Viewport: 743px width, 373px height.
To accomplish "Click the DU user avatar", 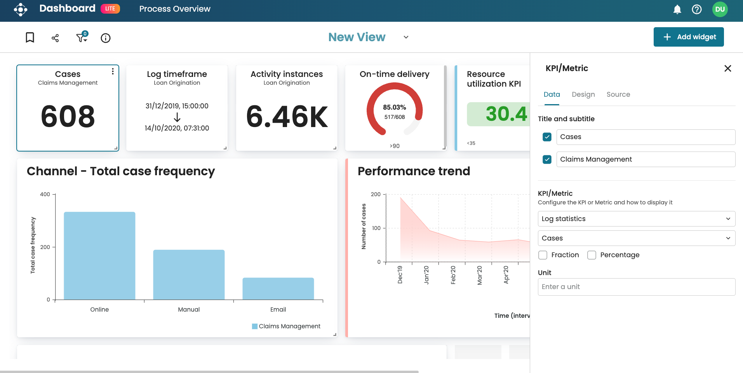I will coord(720,9).
